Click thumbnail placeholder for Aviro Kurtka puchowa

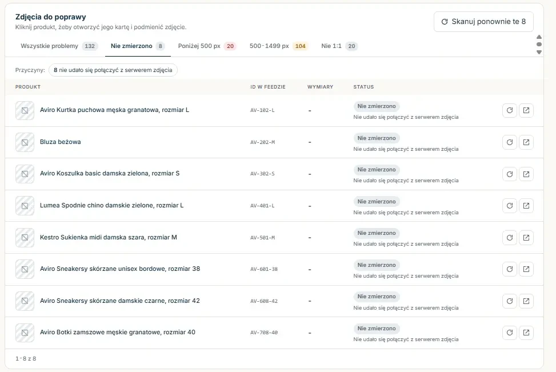tap(25, 110)
